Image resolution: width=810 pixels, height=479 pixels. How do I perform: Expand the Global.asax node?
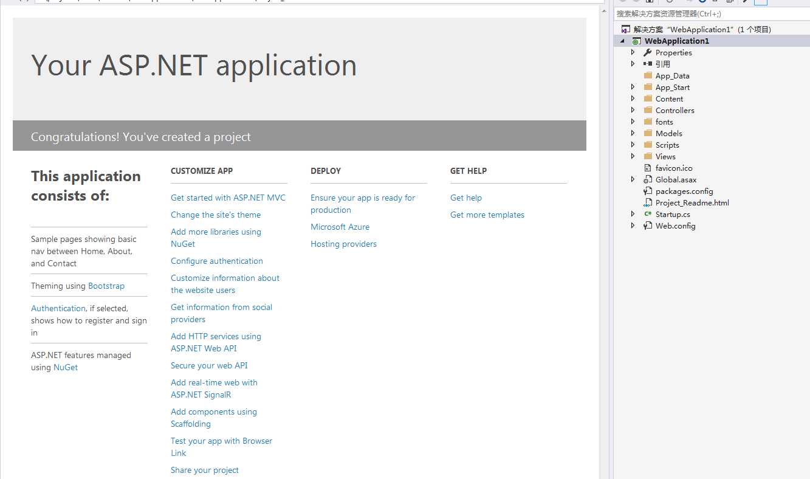[633, 180]
